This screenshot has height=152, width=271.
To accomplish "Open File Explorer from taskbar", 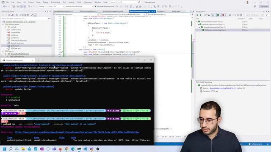I will coord(23,149).
